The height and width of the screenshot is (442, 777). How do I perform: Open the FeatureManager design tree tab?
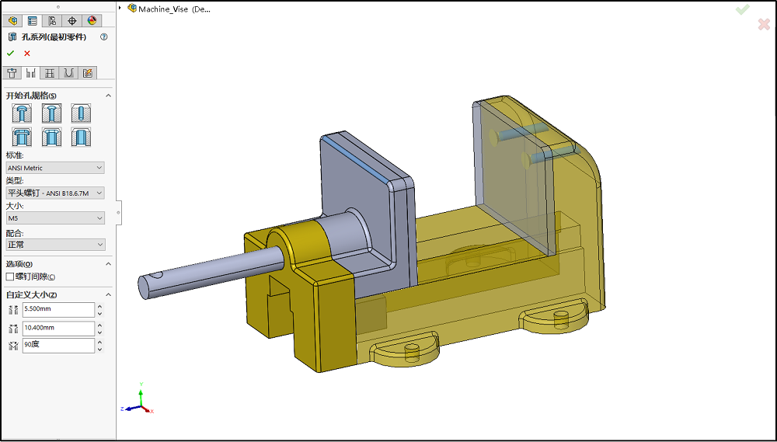[x=12, y=21]
